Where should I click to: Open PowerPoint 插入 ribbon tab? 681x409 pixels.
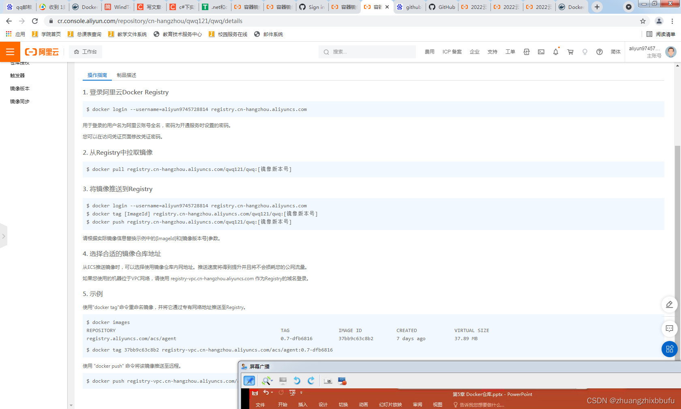303,405
